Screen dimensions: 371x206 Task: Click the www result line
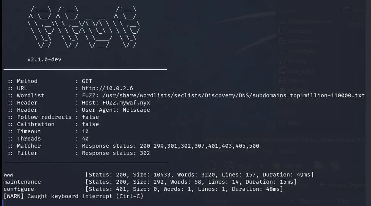click(x=158, y=175)
